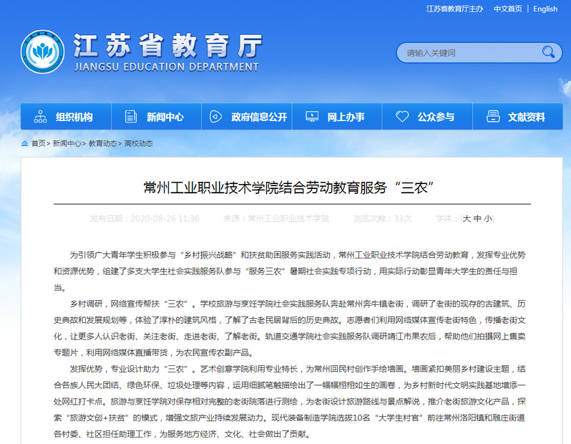
Task: Click the 政府信息公开 icon
Action: (215, 117)
